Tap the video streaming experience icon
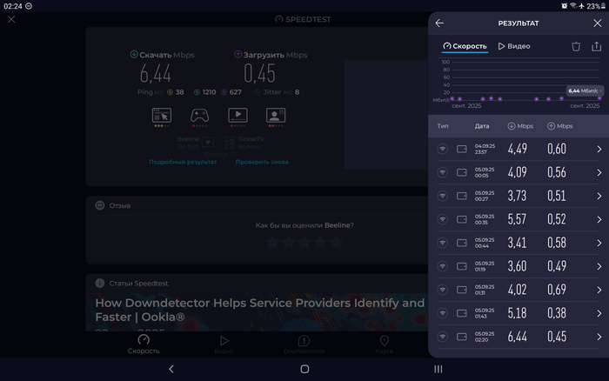Viewport: 609px width, 381px height. pos(238,115)
